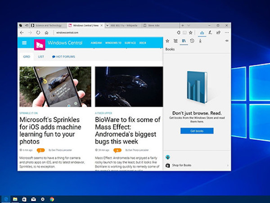Image resolution: width=270 pixels, height=203 pixels.
Task: Refresh the page with the reload icon
Action: [x=38, y=32]
